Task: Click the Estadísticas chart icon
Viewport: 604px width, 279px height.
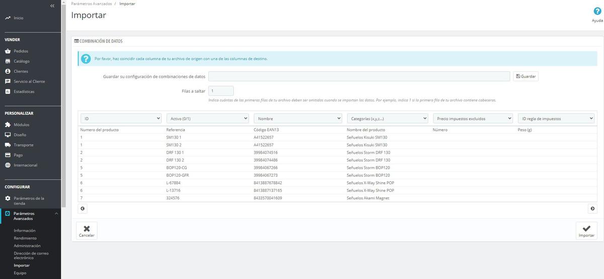Action: [8, 92]
